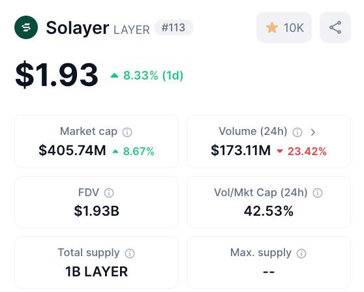
Task: Click the Total supply info icon
Action: click(x=130, y=254)
